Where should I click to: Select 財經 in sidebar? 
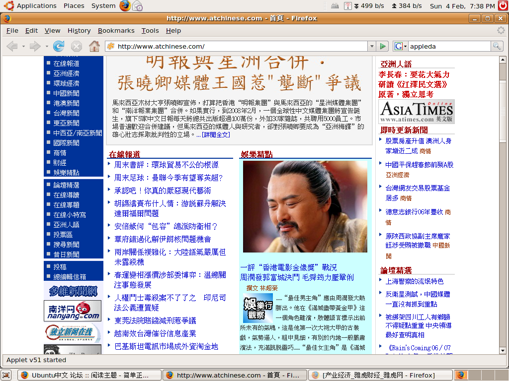tap(60, 163)
